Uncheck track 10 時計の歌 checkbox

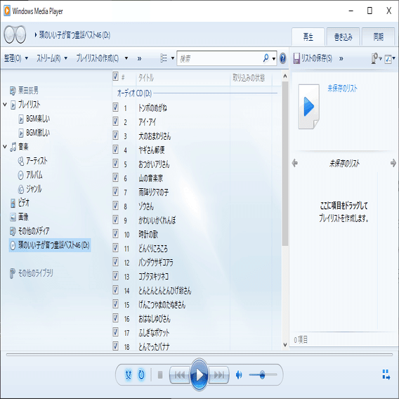pos(115,234)
